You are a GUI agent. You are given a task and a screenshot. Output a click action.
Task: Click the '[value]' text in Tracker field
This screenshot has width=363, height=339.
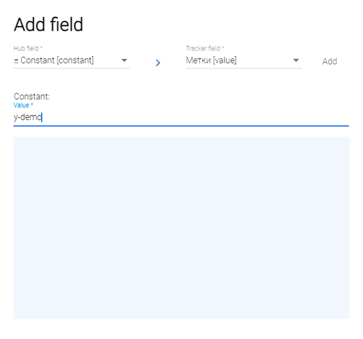tap(224, 60)
